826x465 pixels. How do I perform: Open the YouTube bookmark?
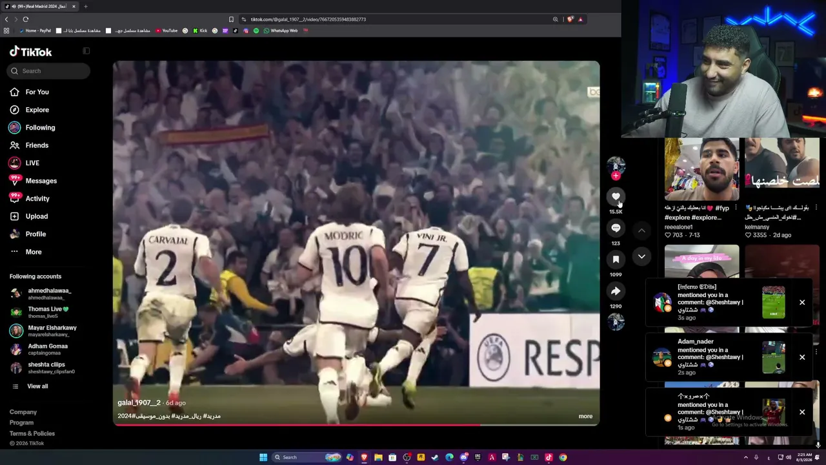tap(166, 30)
